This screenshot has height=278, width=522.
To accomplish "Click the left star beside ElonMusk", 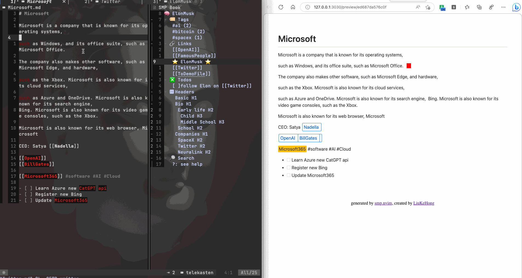I will (175, 62).
